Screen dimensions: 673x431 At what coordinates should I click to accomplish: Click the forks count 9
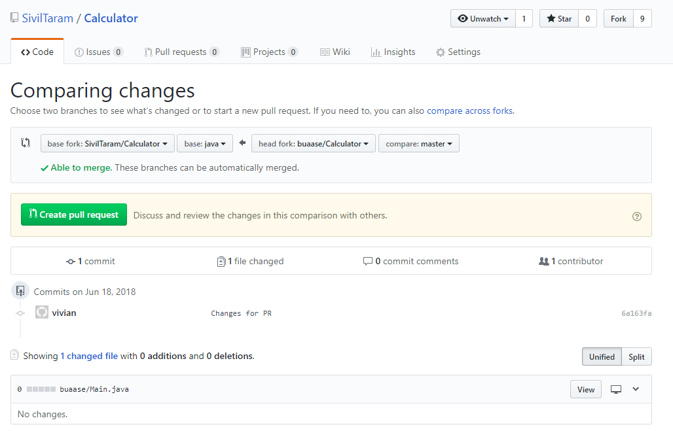coord(642,18)
